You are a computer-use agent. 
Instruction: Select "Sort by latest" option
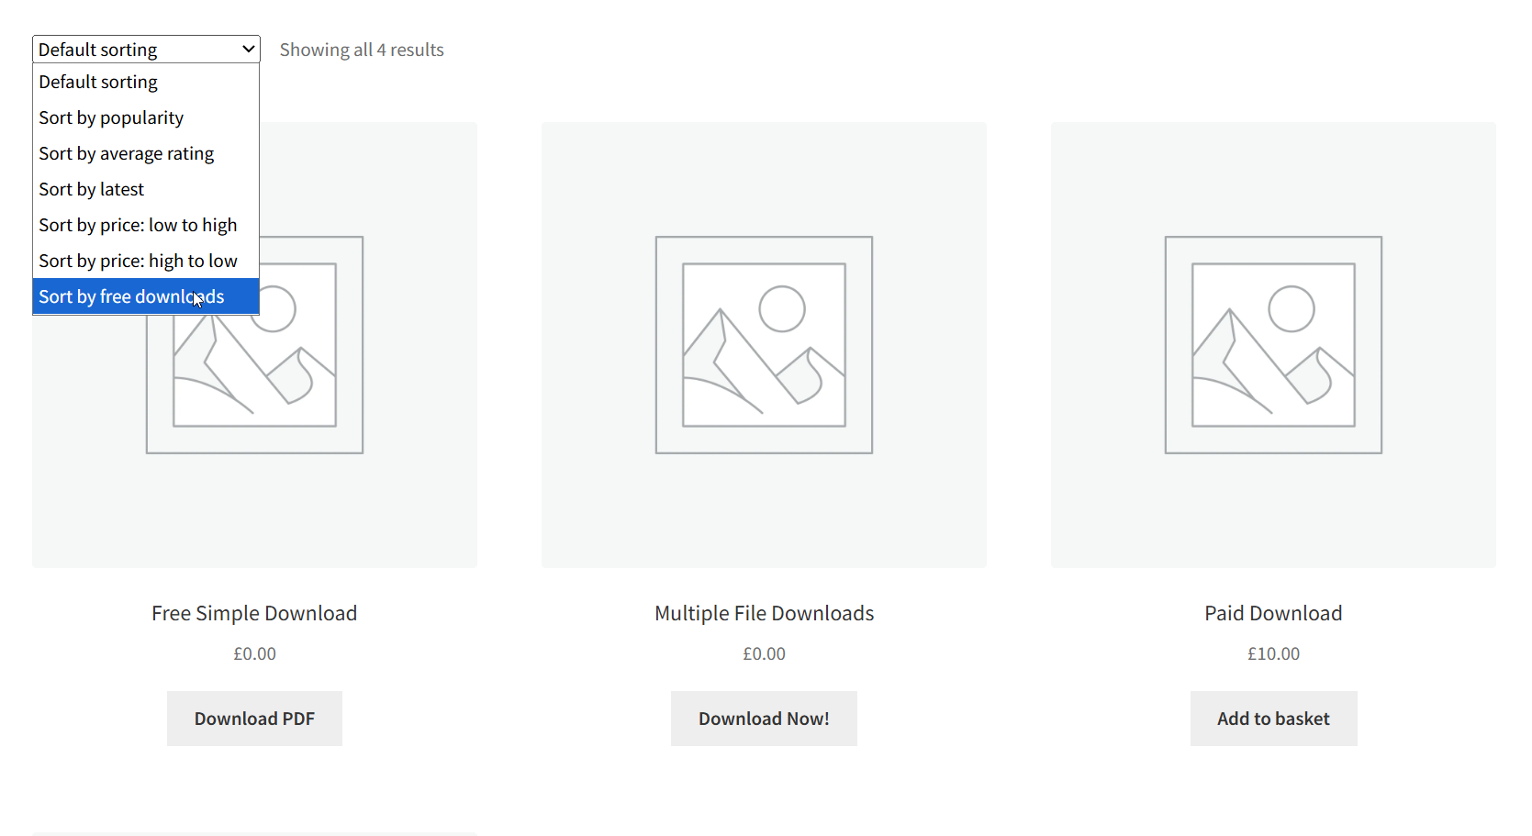[x=91, y=189]
